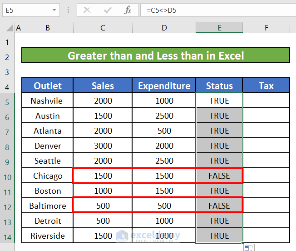This screenshot has width=296, height=251.
Task: Select the Baltimore cell
Action: coord(48,206)
